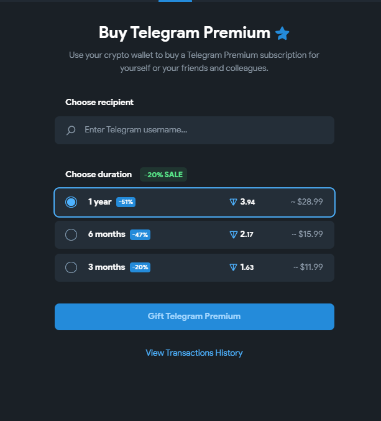Open View Transactions History link
This screenshot has height=421, width=381.
tap(194, 353)
